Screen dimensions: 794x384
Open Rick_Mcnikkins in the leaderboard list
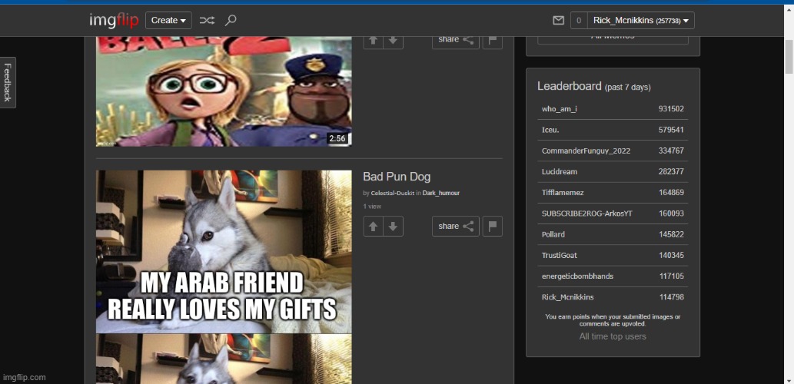point(568,297)
